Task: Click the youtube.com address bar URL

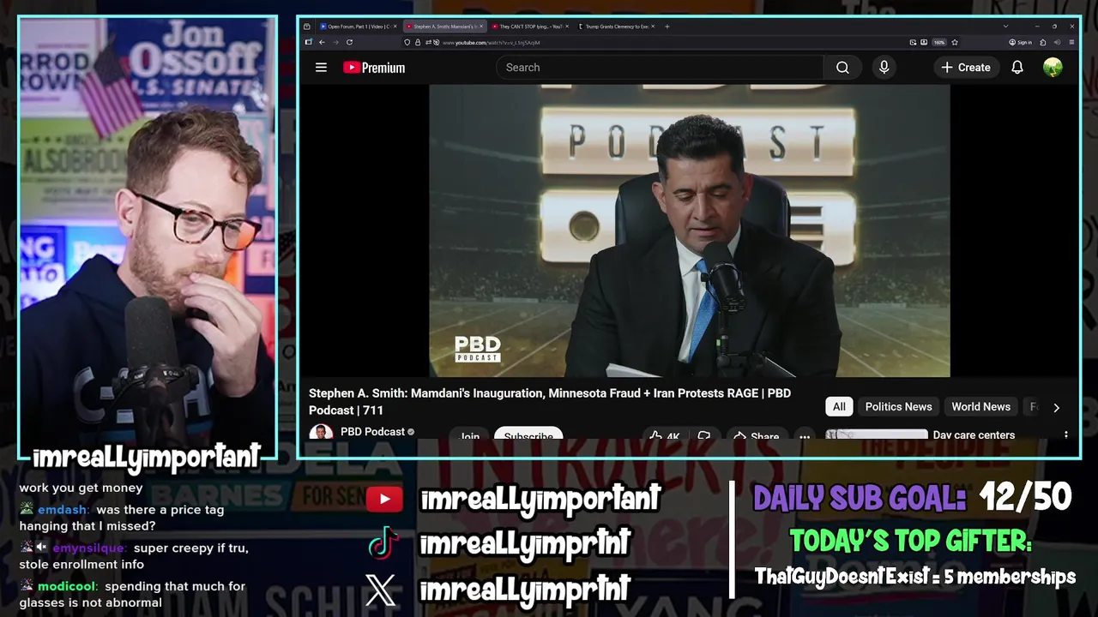Action: pyautogui.click(x=492, y=42)
